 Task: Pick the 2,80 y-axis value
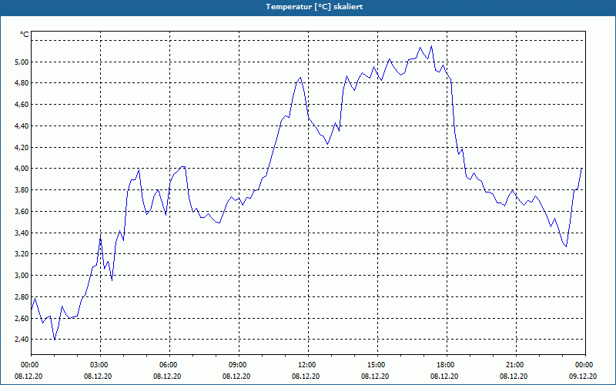[22, 297]
